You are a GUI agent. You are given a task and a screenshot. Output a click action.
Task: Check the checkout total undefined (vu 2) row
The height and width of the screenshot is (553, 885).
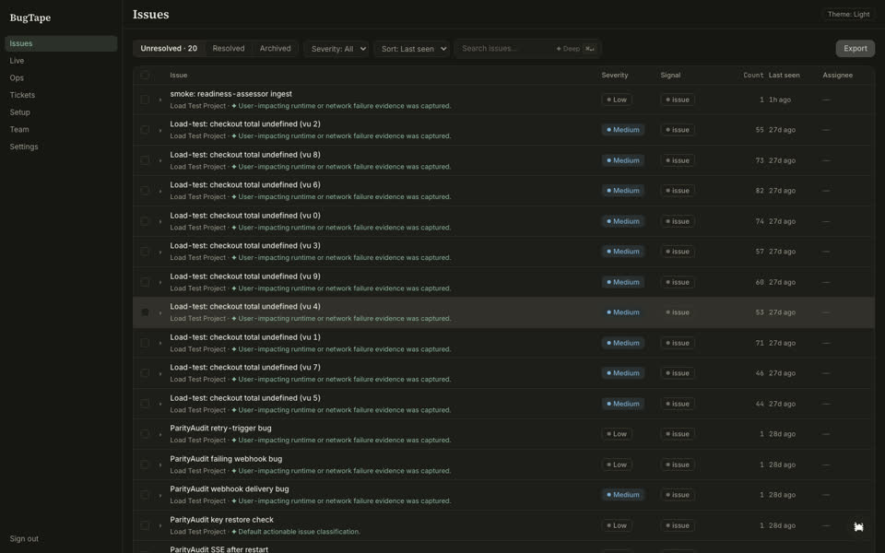(x=145, y=130)
